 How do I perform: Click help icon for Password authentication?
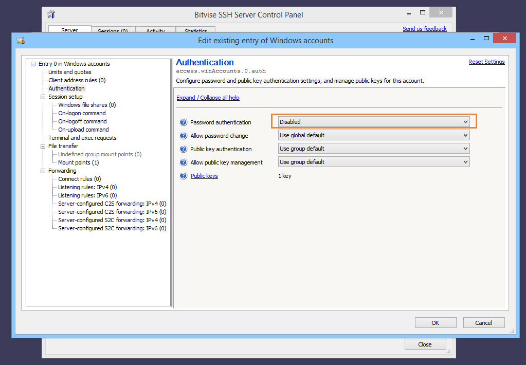coord(183,122)
